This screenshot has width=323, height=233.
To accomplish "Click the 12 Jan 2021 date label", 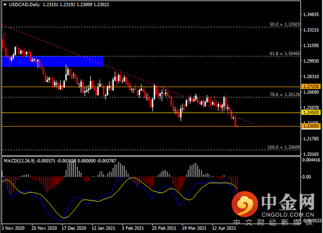I will click(103, 228).
